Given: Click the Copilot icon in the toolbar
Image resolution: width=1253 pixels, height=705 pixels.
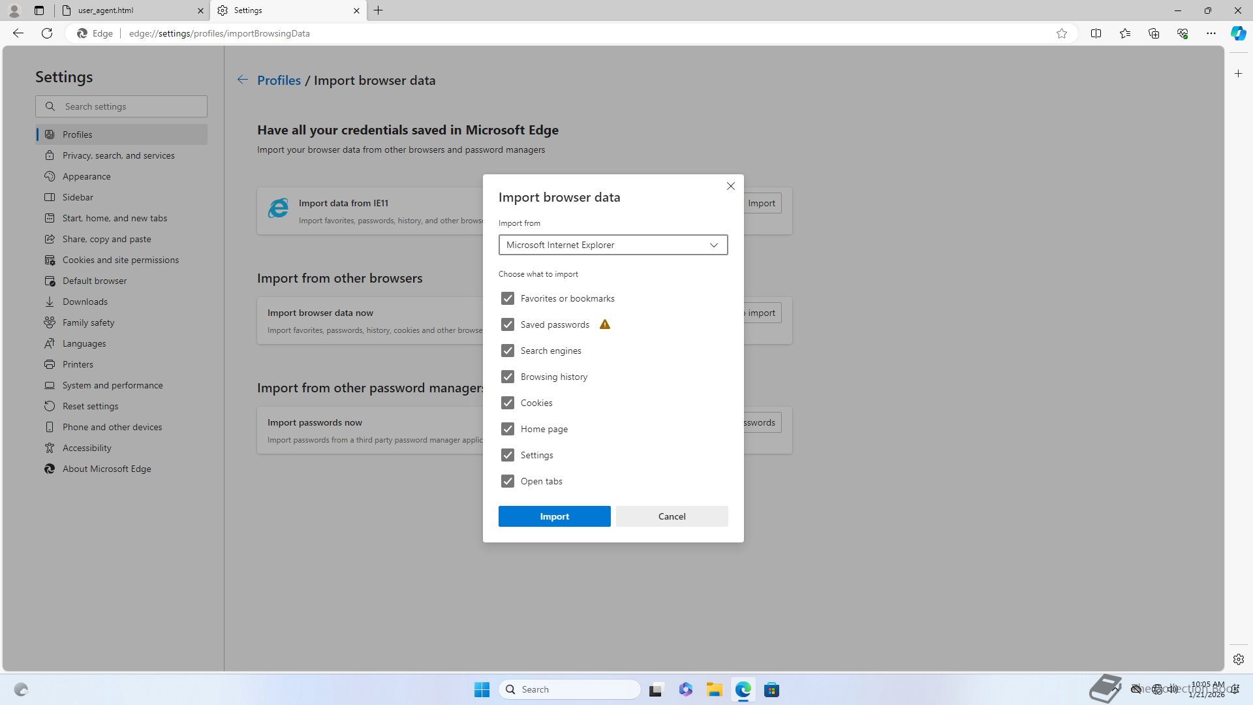Looking at the screenshot, I should click(x=1238, y=33).
